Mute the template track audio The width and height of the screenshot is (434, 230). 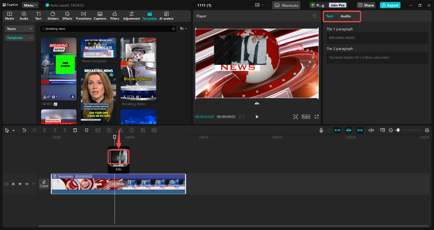27,184
